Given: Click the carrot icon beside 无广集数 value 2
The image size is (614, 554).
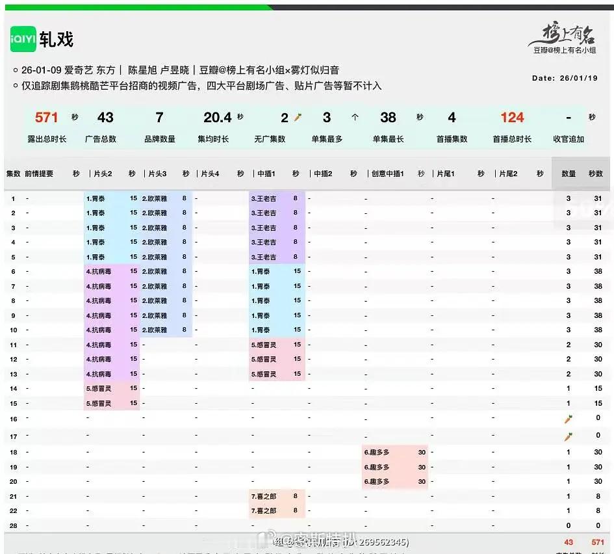Looking at the screenshot, I should click(298, 117).
